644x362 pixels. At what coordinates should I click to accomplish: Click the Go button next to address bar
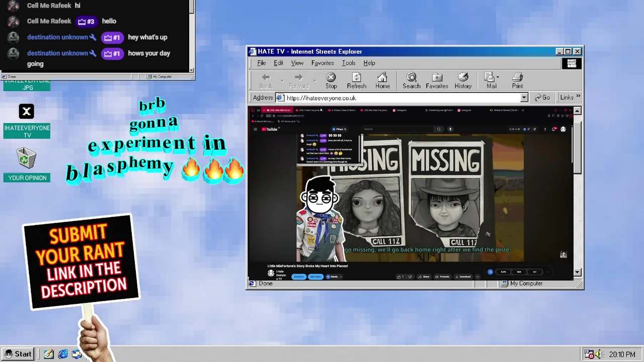542,98
